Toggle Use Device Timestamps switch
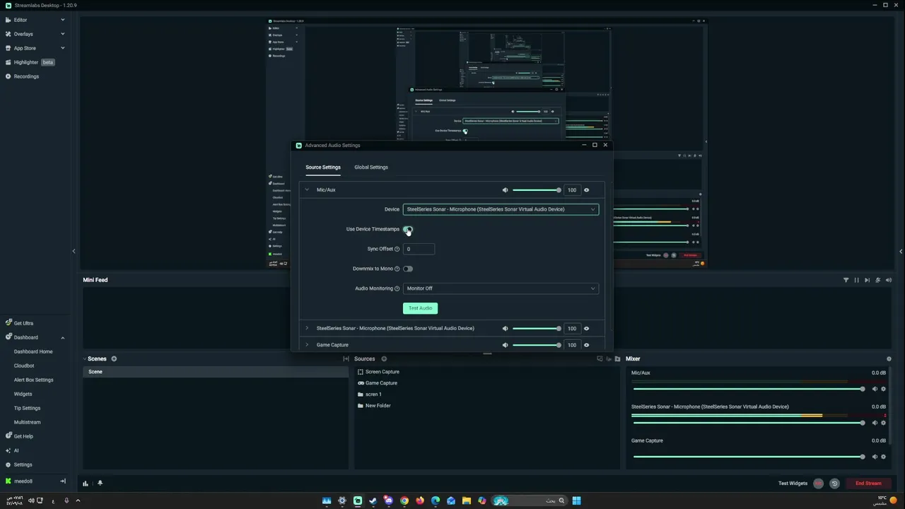Image resolution: width=905 pixels, height=509 pixels. tap(408, 229)
